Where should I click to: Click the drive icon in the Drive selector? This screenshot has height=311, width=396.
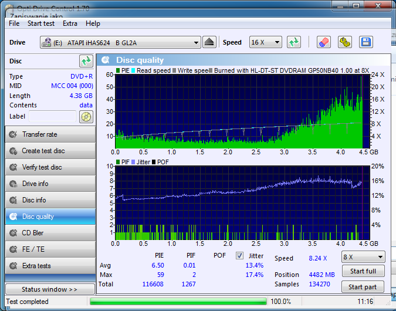[46, 42]
